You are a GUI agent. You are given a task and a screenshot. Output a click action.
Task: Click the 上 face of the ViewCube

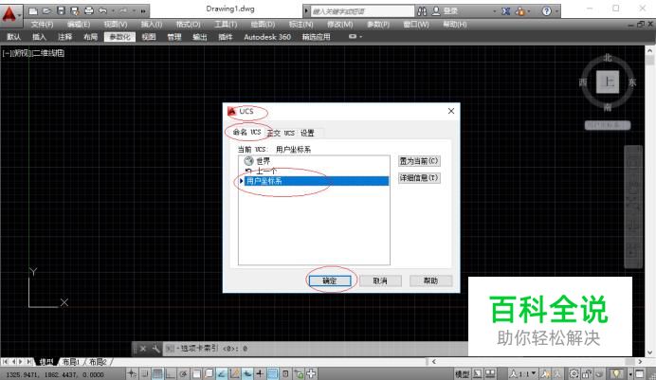pos(608,81)
